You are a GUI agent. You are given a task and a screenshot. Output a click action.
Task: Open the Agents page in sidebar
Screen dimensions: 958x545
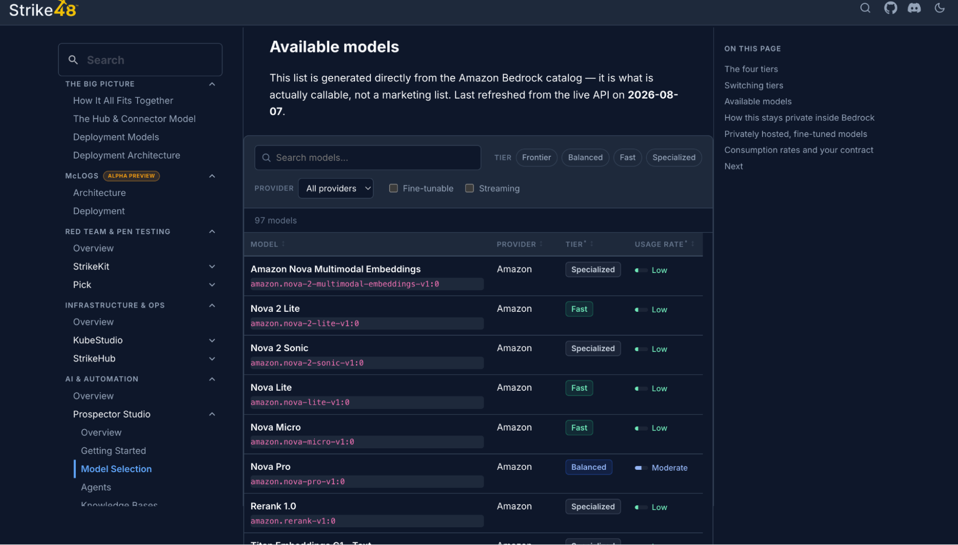click(96, 487)
